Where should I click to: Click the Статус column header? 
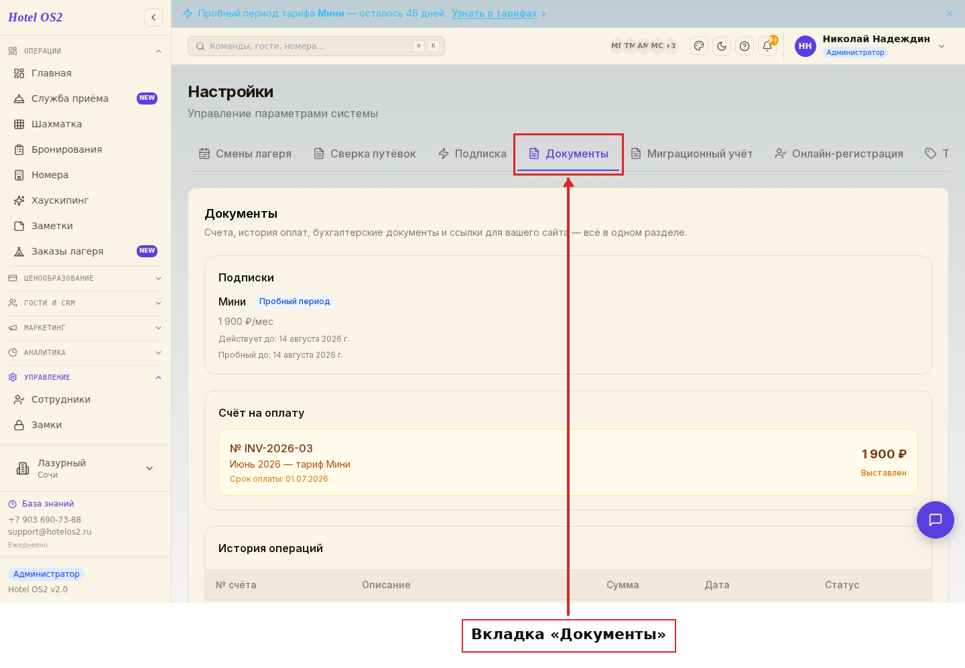[842, 585]
